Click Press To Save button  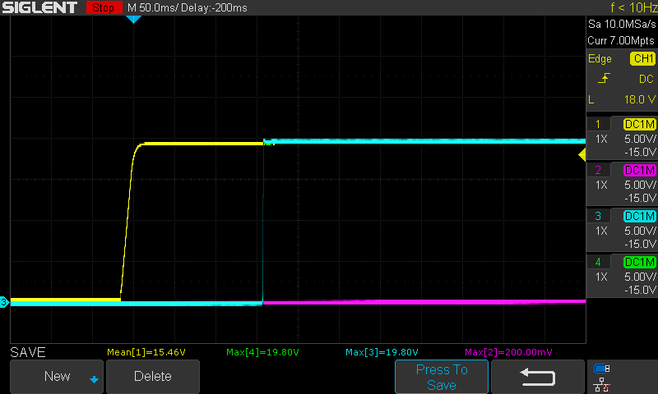click(442, 377)
